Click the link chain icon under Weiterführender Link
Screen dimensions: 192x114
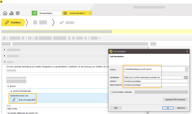(x=14, y=100)
